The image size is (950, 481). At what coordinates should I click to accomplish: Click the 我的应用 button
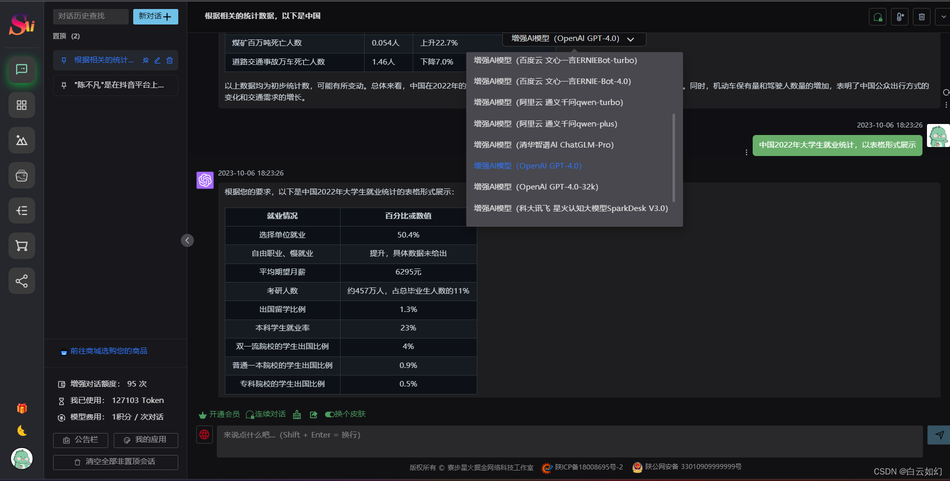[x=146, y=440]
